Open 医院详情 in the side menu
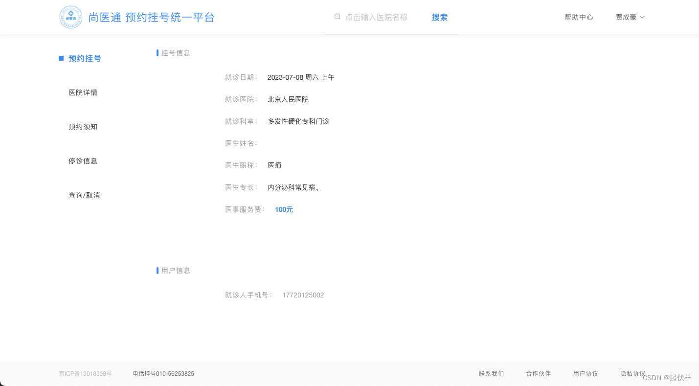 [83, 92]
